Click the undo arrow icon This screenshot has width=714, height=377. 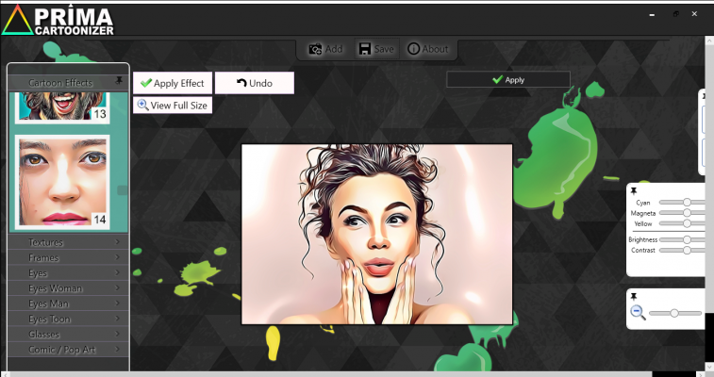tap(241, 83)
